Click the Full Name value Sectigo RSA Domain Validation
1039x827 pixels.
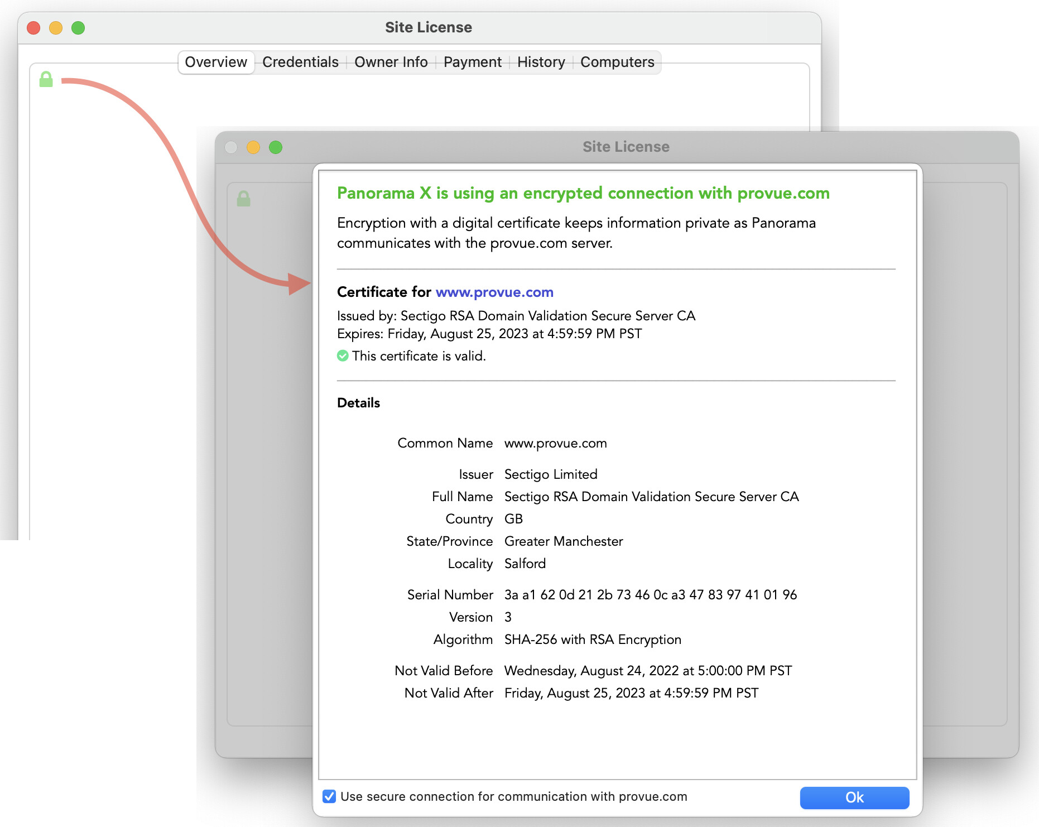point(652,497)
